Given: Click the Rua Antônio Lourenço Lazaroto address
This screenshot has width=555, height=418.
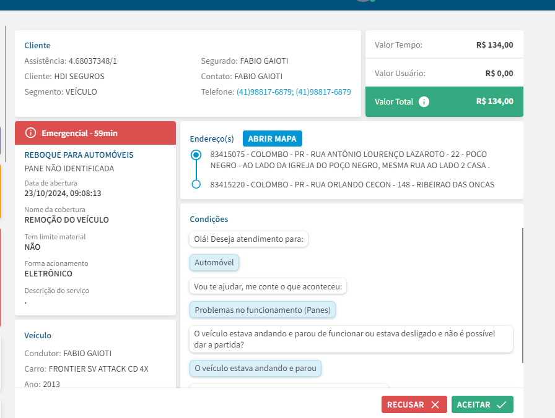Looking at the screenshot, I should click(351, 160).
